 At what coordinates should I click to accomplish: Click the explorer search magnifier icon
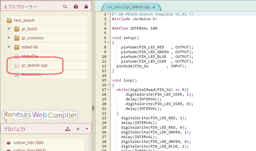pyautogui.click(x=65, y=6)
